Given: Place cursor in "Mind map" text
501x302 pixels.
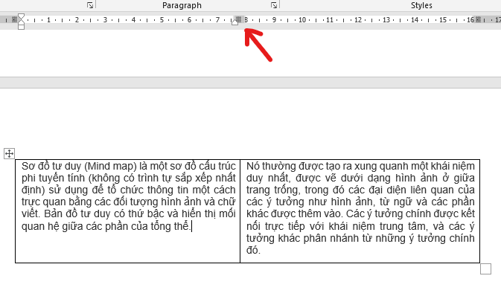Looking at the screenshot, I should (x=110, y=166).
